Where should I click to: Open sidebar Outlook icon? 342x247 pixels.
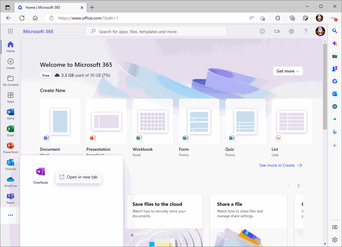(334, 94)
